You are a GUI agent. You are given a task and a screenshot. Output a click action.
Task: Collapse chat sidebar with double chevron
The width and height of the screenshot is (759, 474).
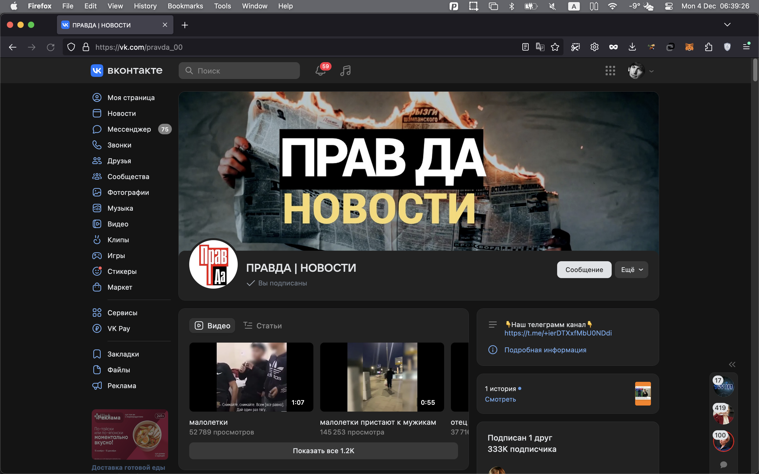tap(732, 364)
